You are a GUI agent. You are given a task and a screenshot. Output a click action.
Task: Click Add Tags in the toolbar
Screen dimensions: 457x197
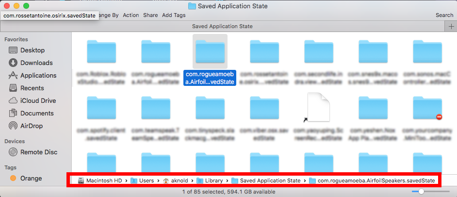click(x=174, y=15)
